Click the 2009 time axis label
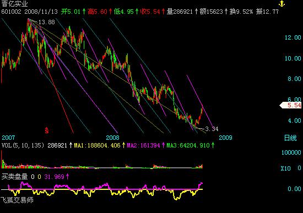Image resolution: width=303 pixels, height=213 pixels. pyautogui.click(x=225, y=138)
